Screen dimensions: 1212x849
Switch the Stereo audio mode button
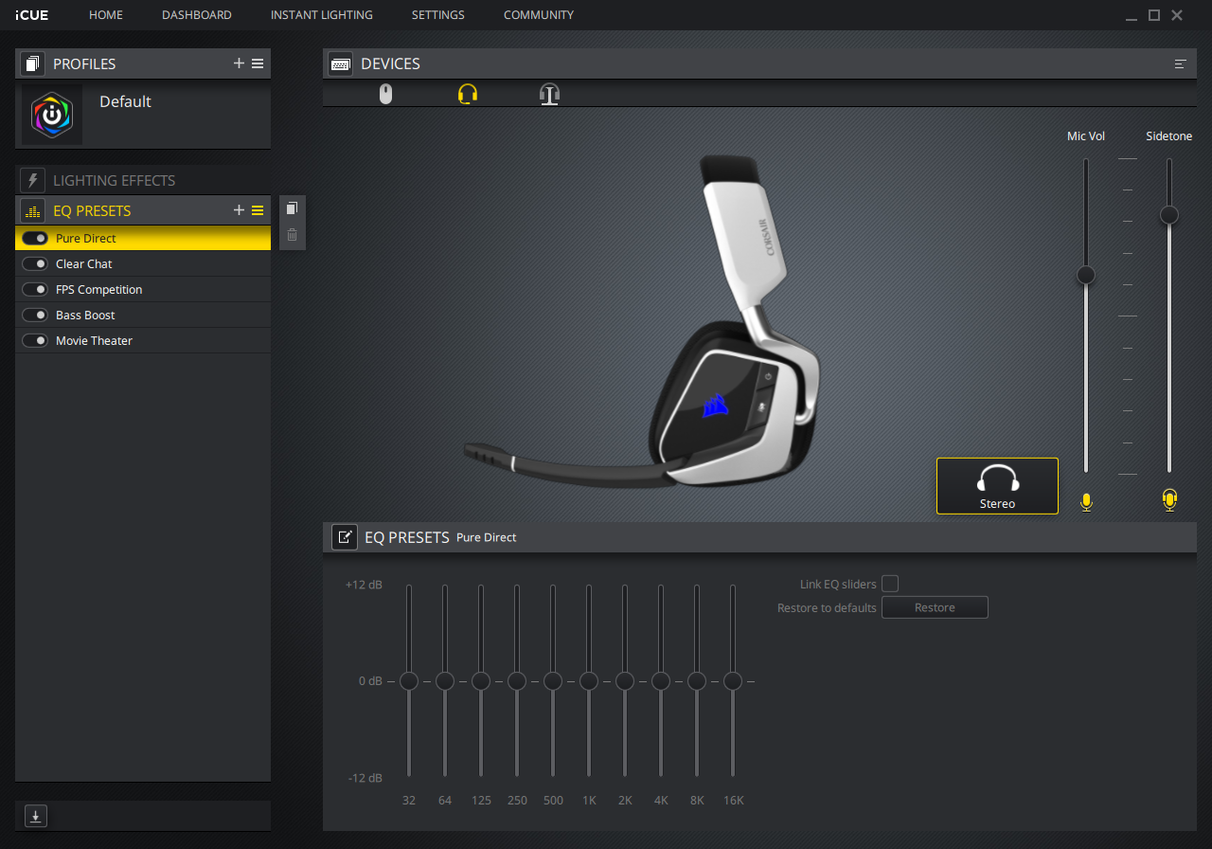pos(997,486)
